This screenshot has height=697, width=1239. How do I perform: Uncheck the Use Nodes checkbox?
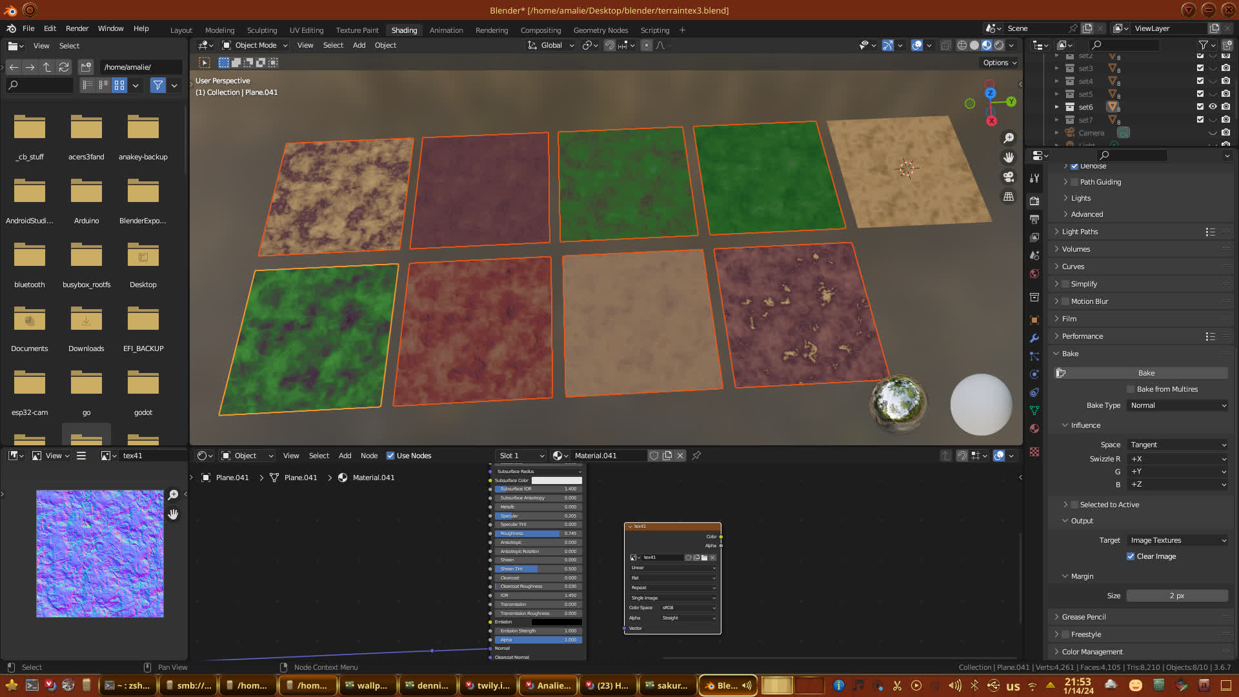(x=390, y=456)
